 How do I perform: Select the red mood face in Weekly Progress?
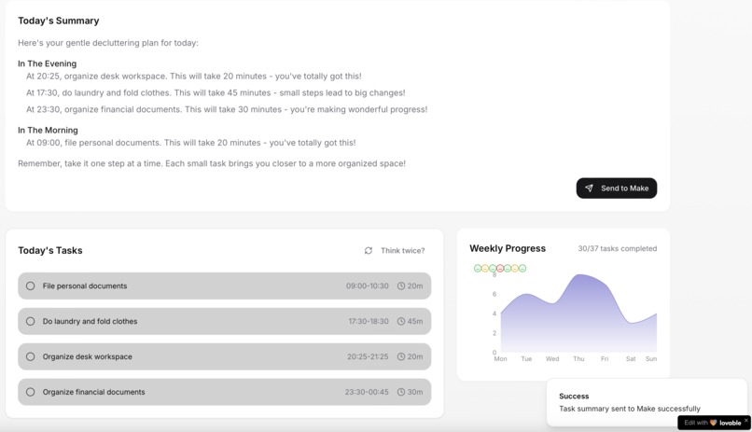pyautogui.click(x=500, y=268)
